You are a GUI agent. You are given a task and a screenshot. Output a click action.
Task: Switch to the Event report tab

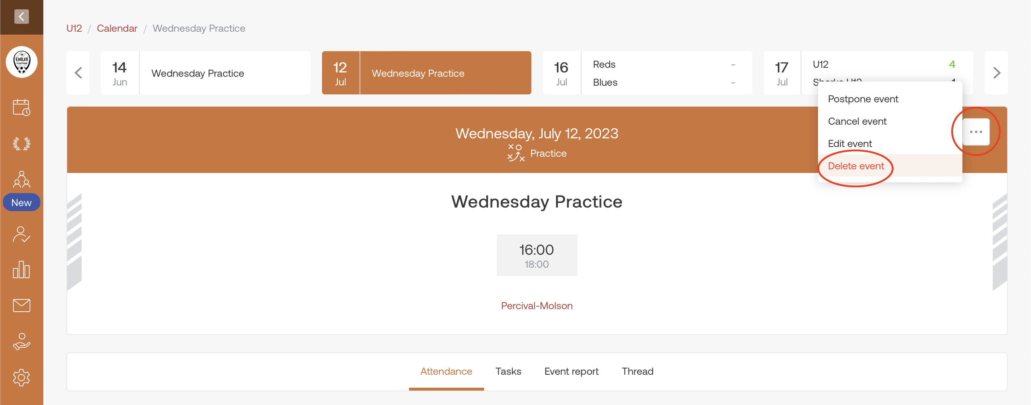(571, 371)
